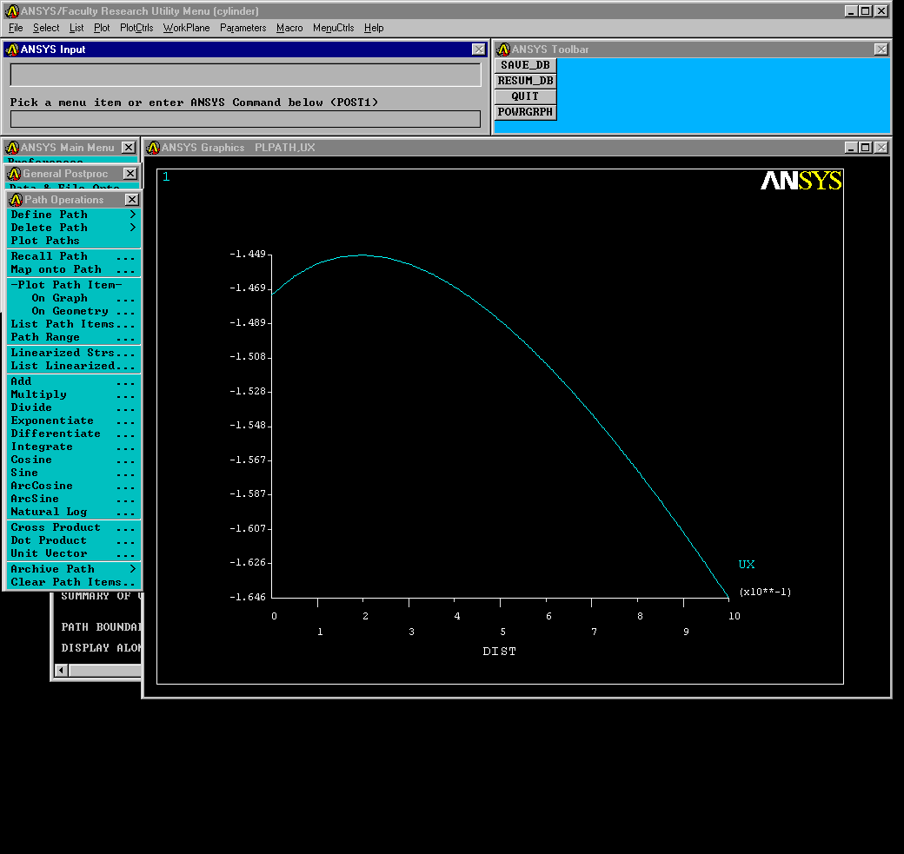Image resolution: width=904 pixels, height=854 pixels.
Task: Close the ANSYS Toolbar window
Action: point(881,50)
